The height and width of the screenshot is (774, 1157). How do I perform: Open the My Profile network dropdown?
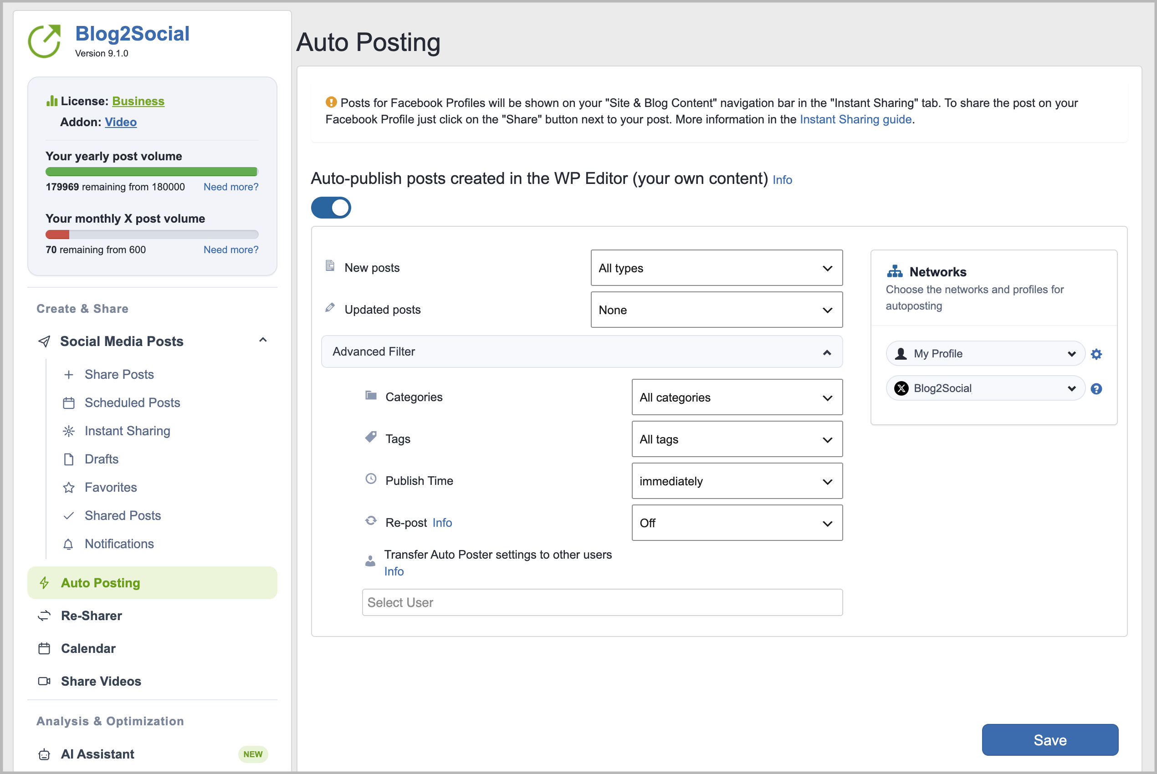click(x=985, y=353)
